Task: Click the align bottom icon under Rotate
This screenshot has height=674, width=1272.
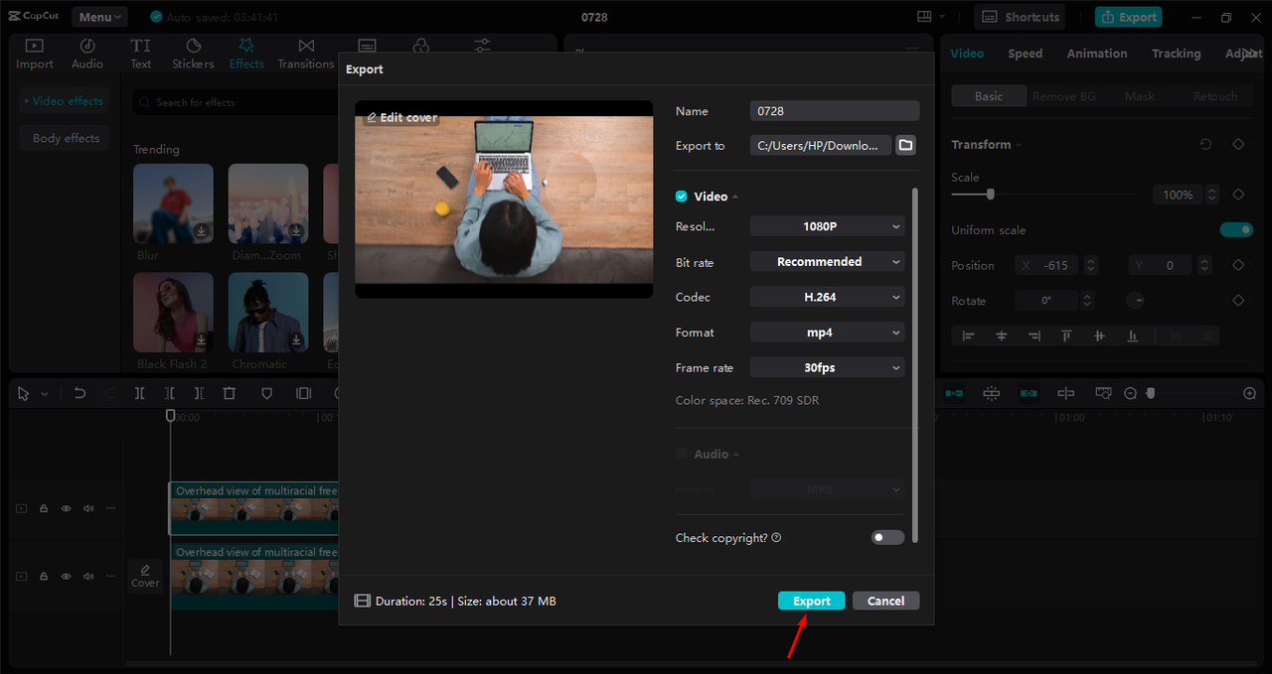Action: click(x=1132, y=337)
